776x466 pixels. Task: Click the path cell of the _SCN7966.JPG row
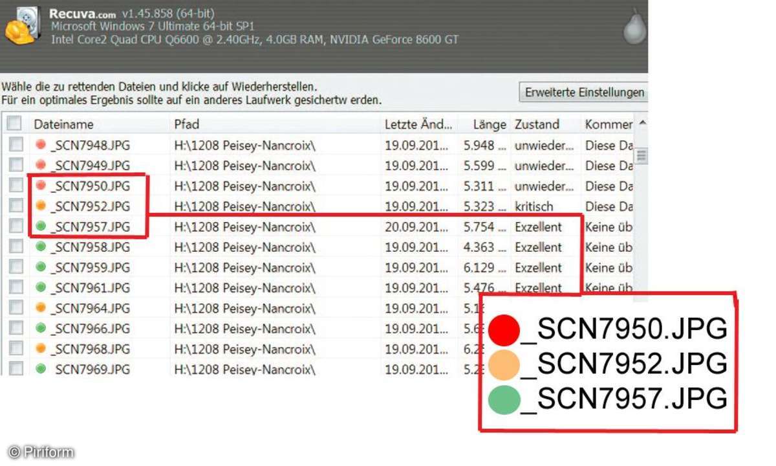tap(245, 329)
